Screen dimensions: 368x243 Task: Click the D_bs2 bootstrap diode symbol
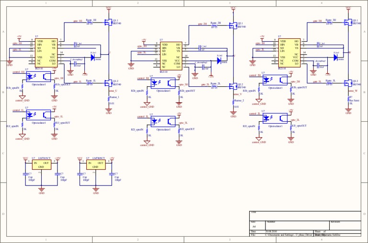tap(219, 61)
